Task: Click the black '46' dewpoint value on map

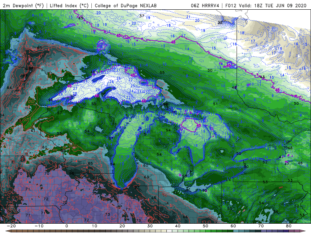Action: click(300, 163)
